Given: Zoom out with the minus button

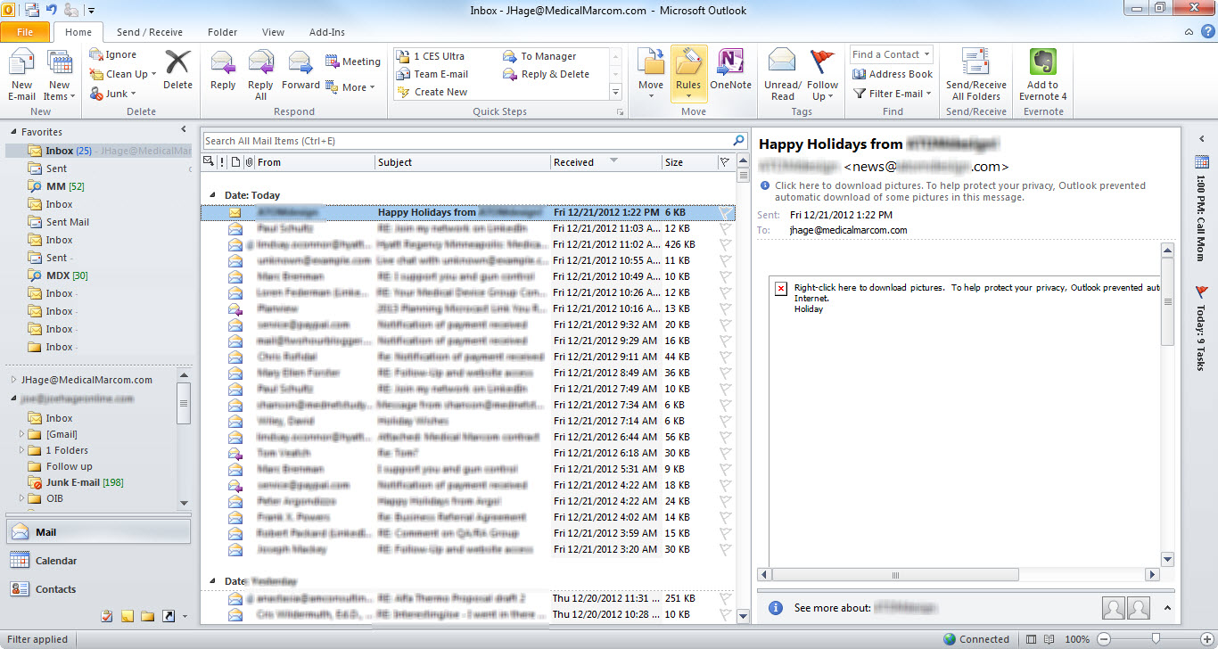Looking at the screenshot, I should click(x=1104, y=639).
